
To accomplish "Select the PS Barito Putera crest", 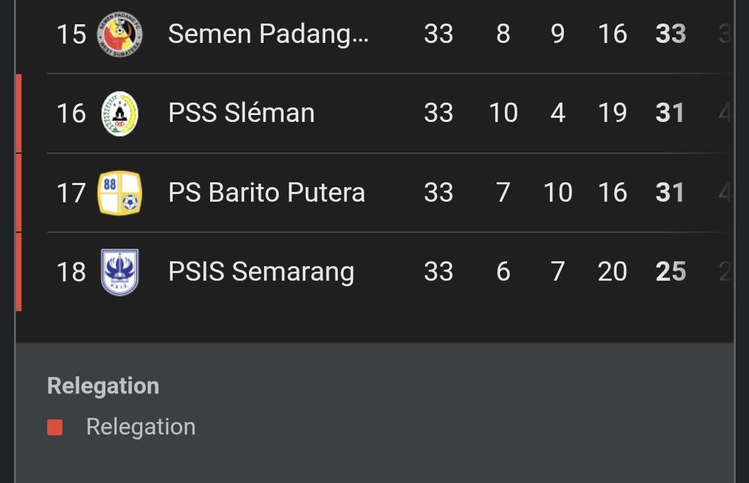I will click(119, 192).
